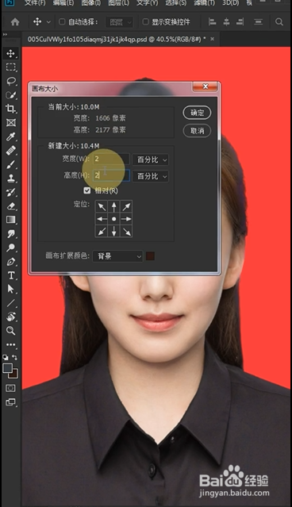Open the 3D(D) menu

pyautogui.click(x=231, y=3)
